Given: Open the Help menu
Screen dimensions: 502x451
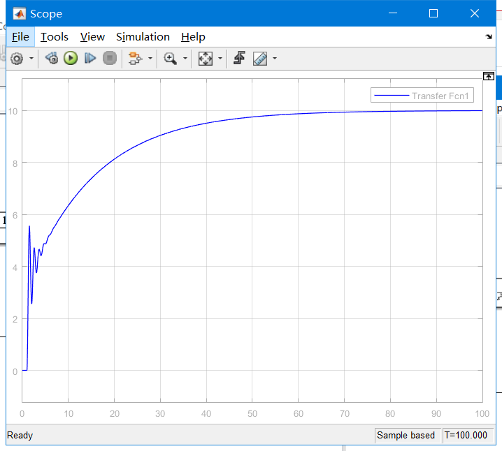Looking at the screenshot, I should click(x=193, y=37).
